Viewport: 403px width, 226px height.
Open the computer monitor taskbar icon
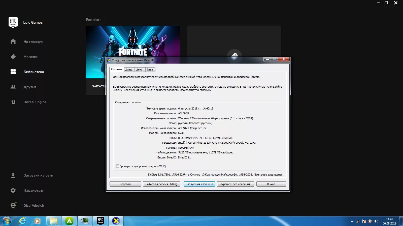(x=85, y=221)
